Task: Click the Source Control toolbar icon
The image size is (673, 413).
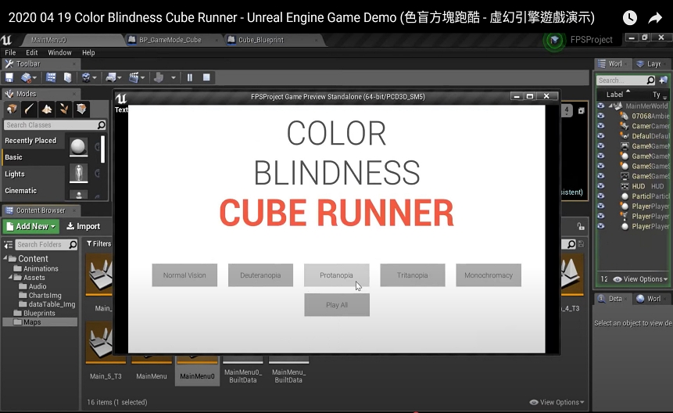Action: (x=27, y=77)
